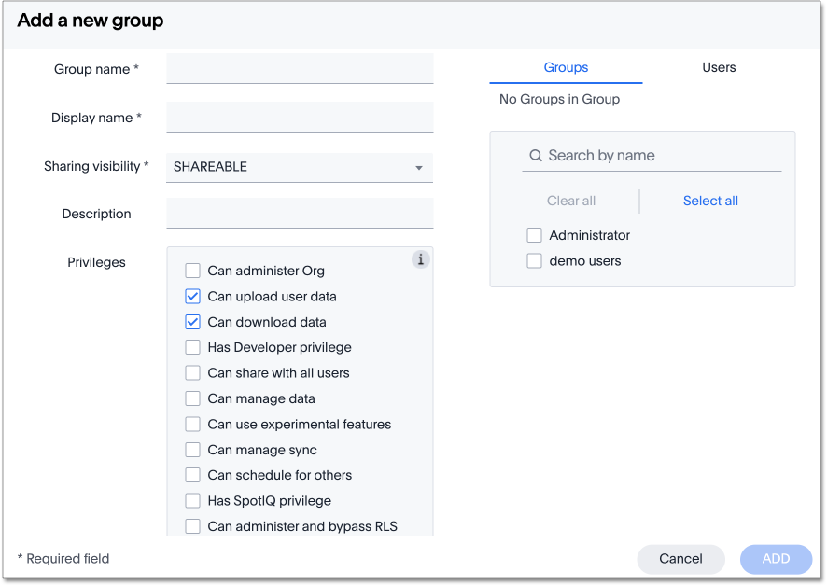The width and height of the screenshot is (827, 586).
Task: Switch to the Users tab
Action: [x=719, y=68]
